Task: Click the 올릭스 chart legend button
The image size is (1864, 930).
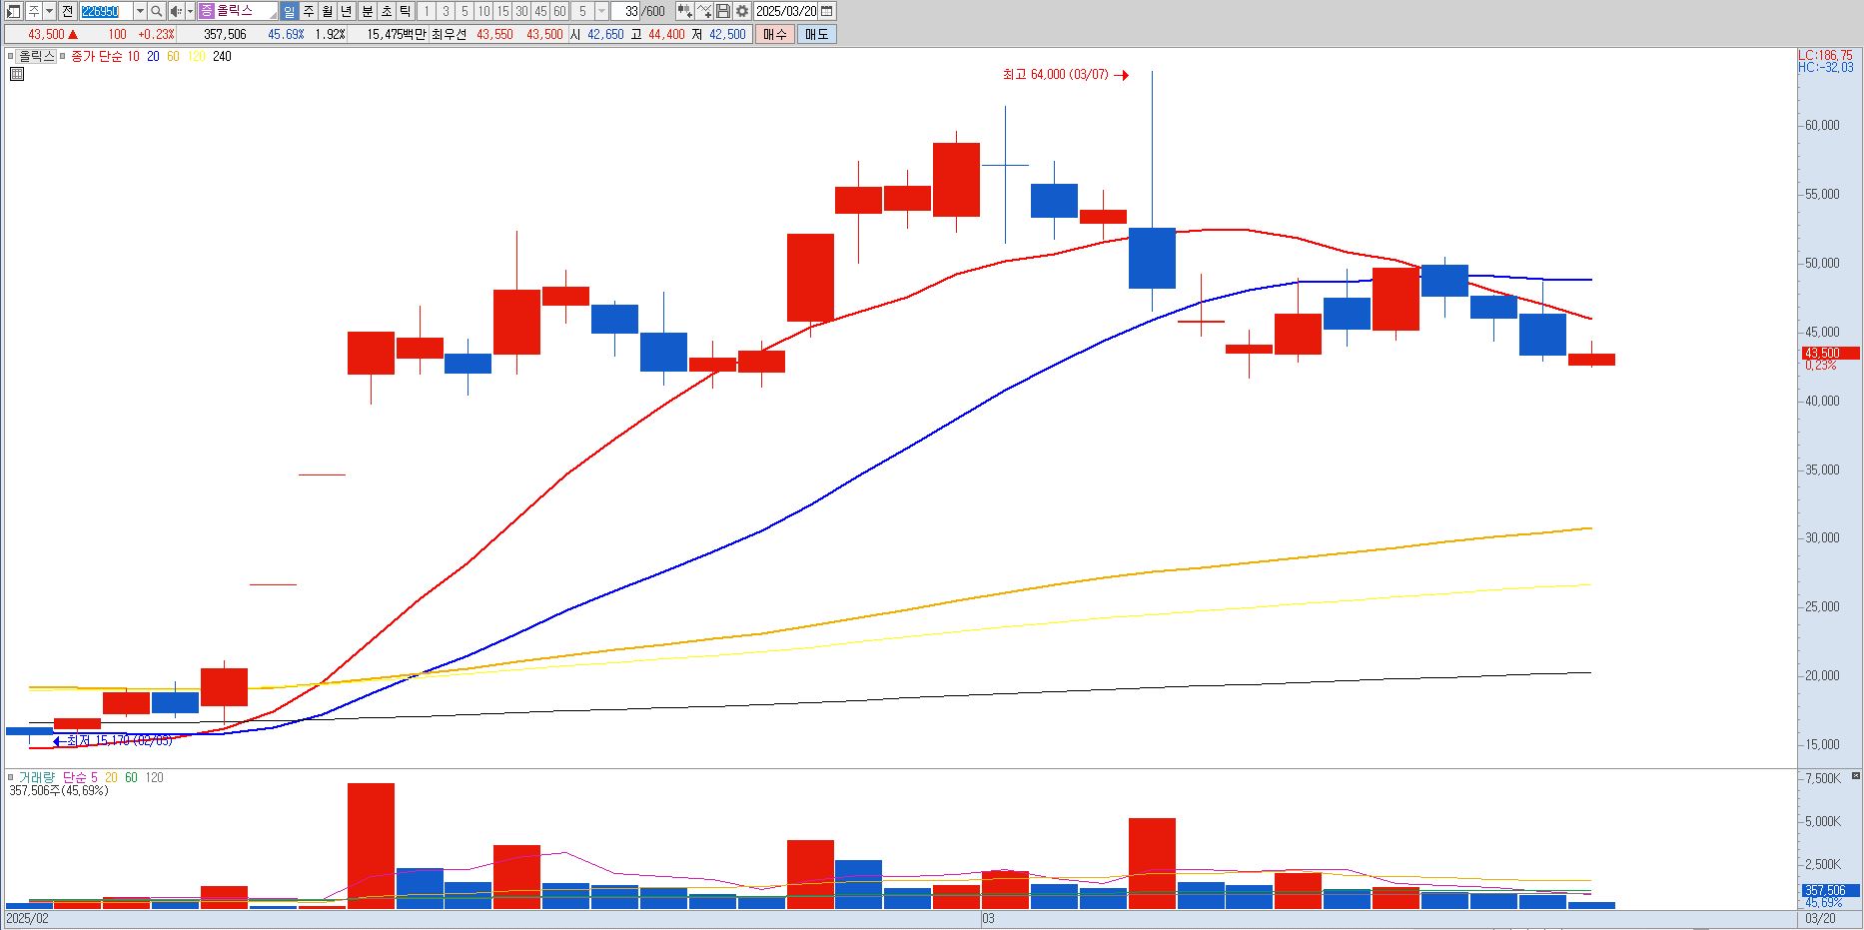Action: (x=36, y=56)
